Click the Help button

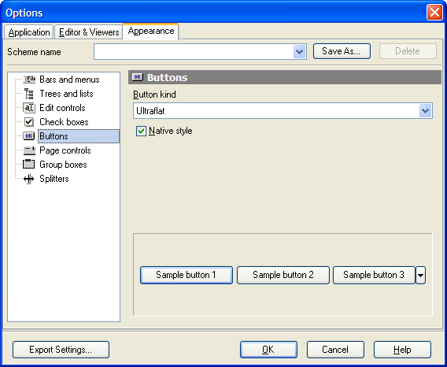pyautogui.click(x=402, y=350)
